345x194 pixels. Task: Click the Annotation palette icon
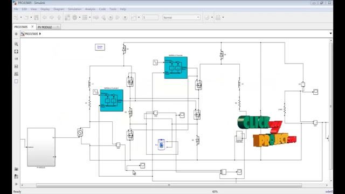click(16, 66)
